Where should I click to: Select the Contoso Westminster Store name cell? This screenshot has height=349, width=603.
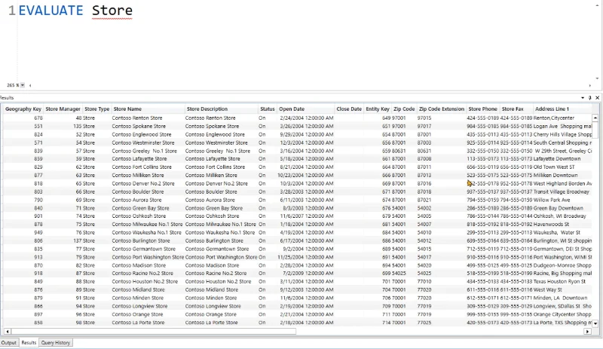tap(148, 142)
